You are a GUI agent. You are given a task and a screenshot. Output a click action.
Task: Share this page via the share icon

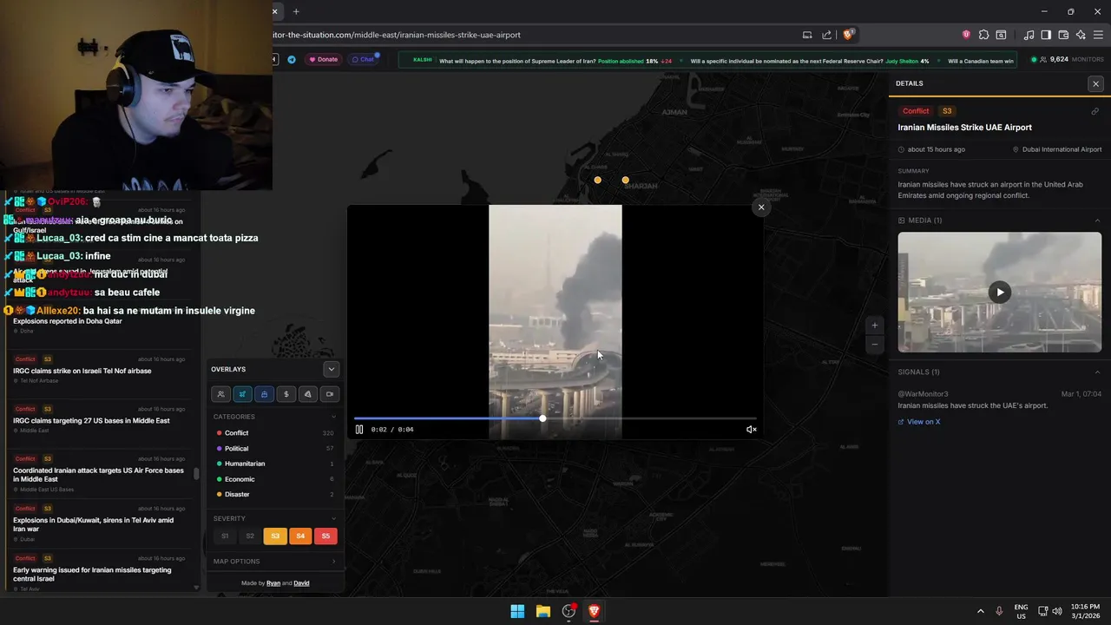click(x=828, y=35)
